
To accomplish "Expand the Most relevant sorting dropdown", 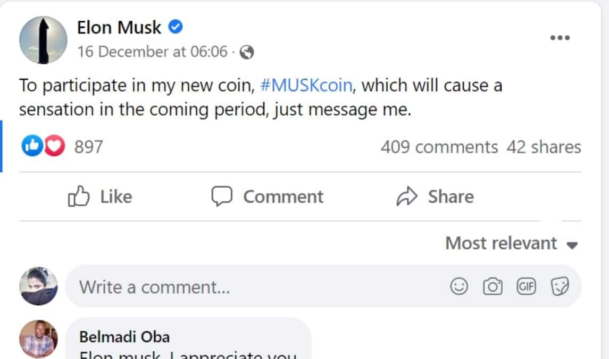I will click(x=512, y=243).
